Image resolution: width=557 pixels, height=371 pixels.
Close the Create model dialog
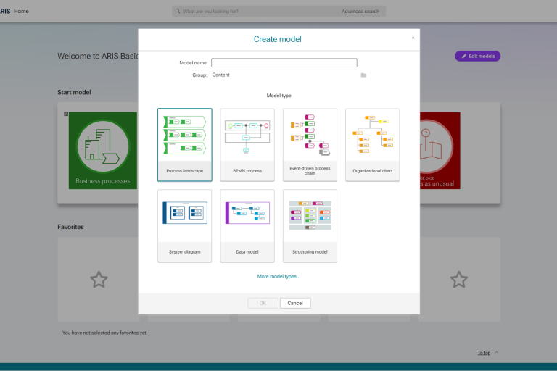413,38
